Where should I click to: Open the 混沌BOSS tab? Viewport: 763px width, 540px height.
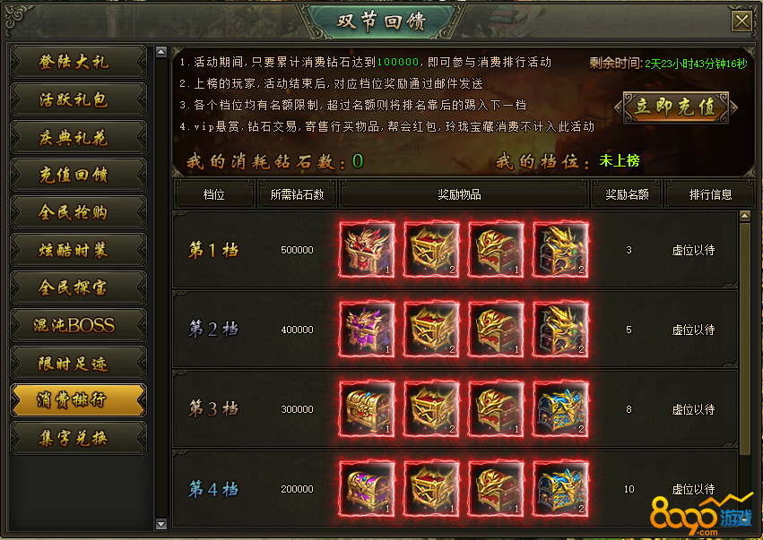[x=78, y=325]
